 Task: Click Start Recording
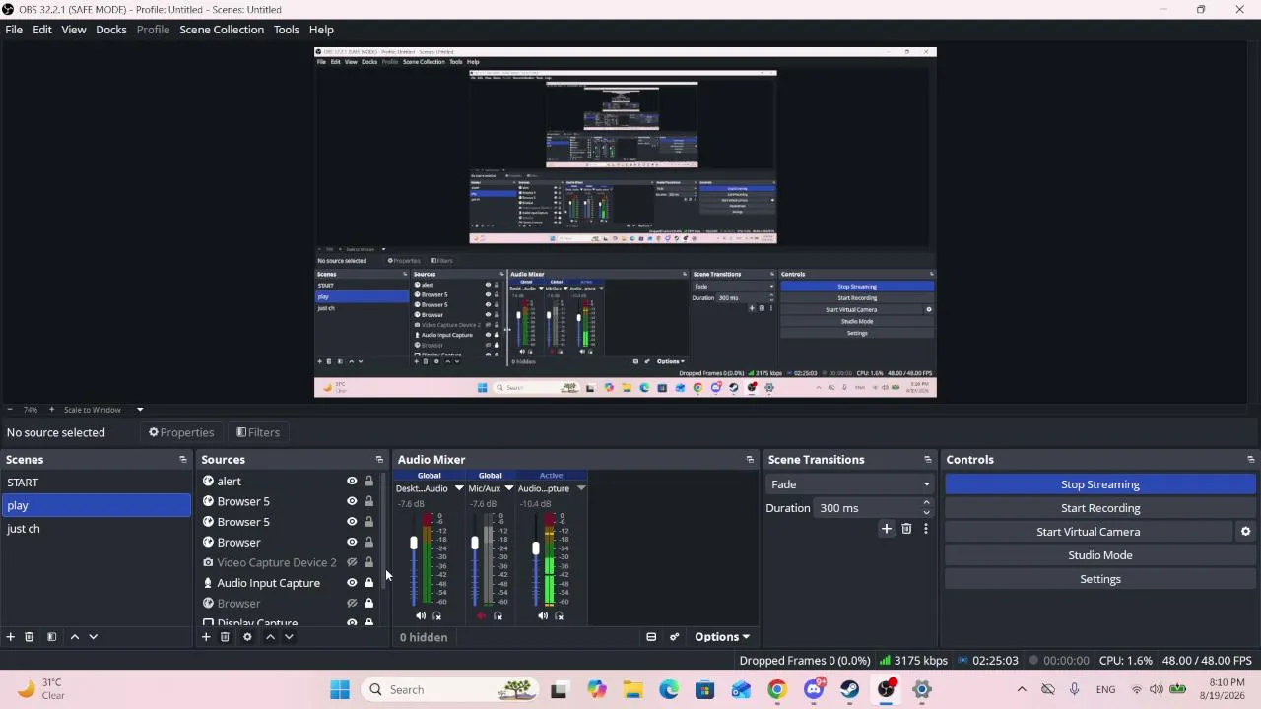click(1100, 508)
